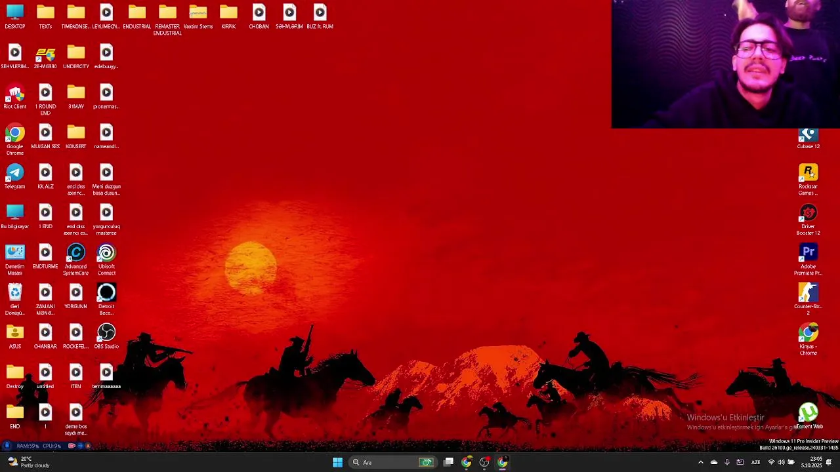This screenshot has height=472, width=840.
Task: Open the ENDUSTRIAL folder
Action: [x=136, y=17]
